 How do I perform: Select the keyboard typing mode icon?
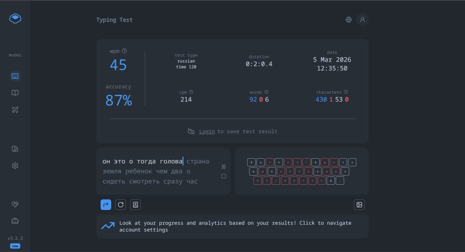pos(15,76)
